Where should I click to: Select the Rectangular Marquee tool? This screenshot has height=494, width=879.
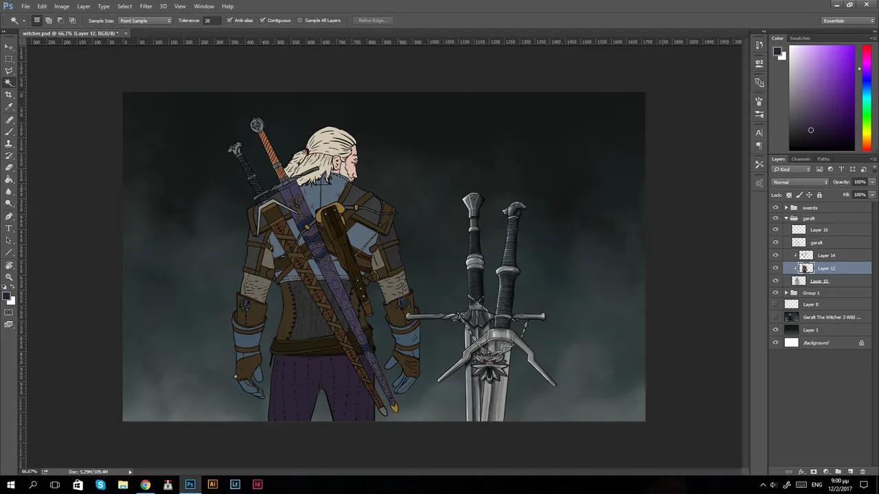[x=9, y=59]
